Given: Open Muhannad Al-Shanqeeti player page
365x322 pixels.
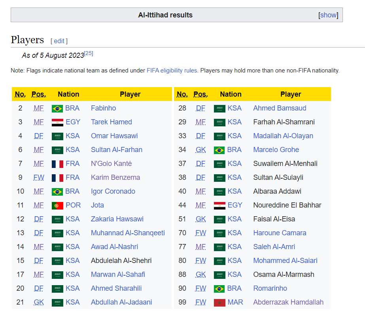Looking at the screenshot, I should point(128,233).
